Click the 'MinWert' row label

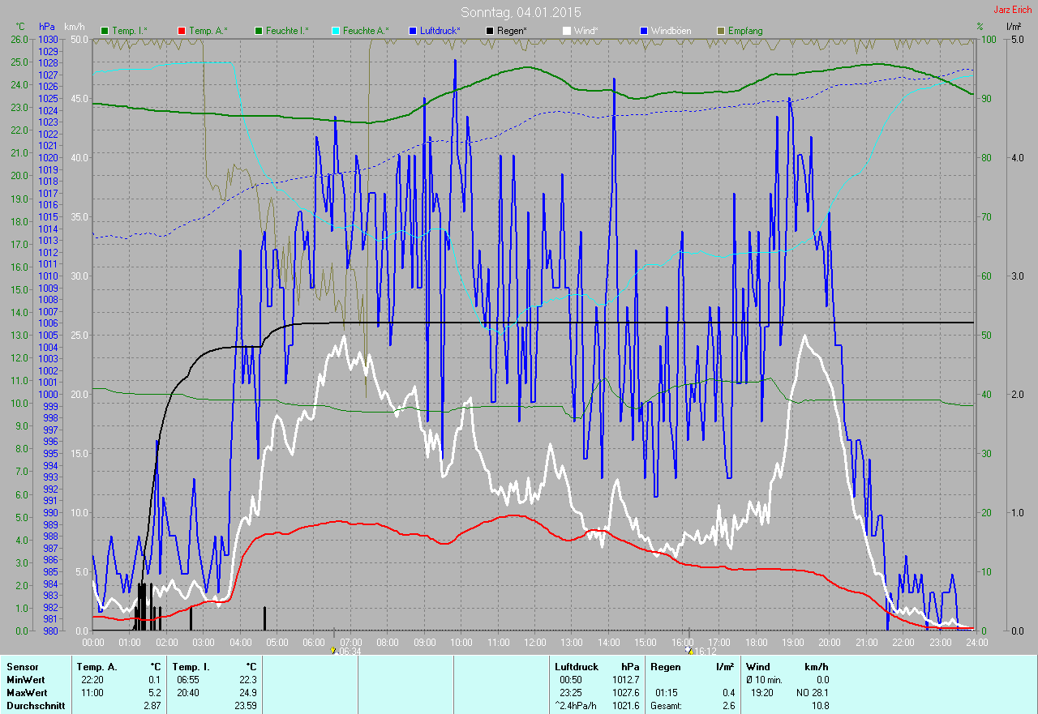coord(26,680)
